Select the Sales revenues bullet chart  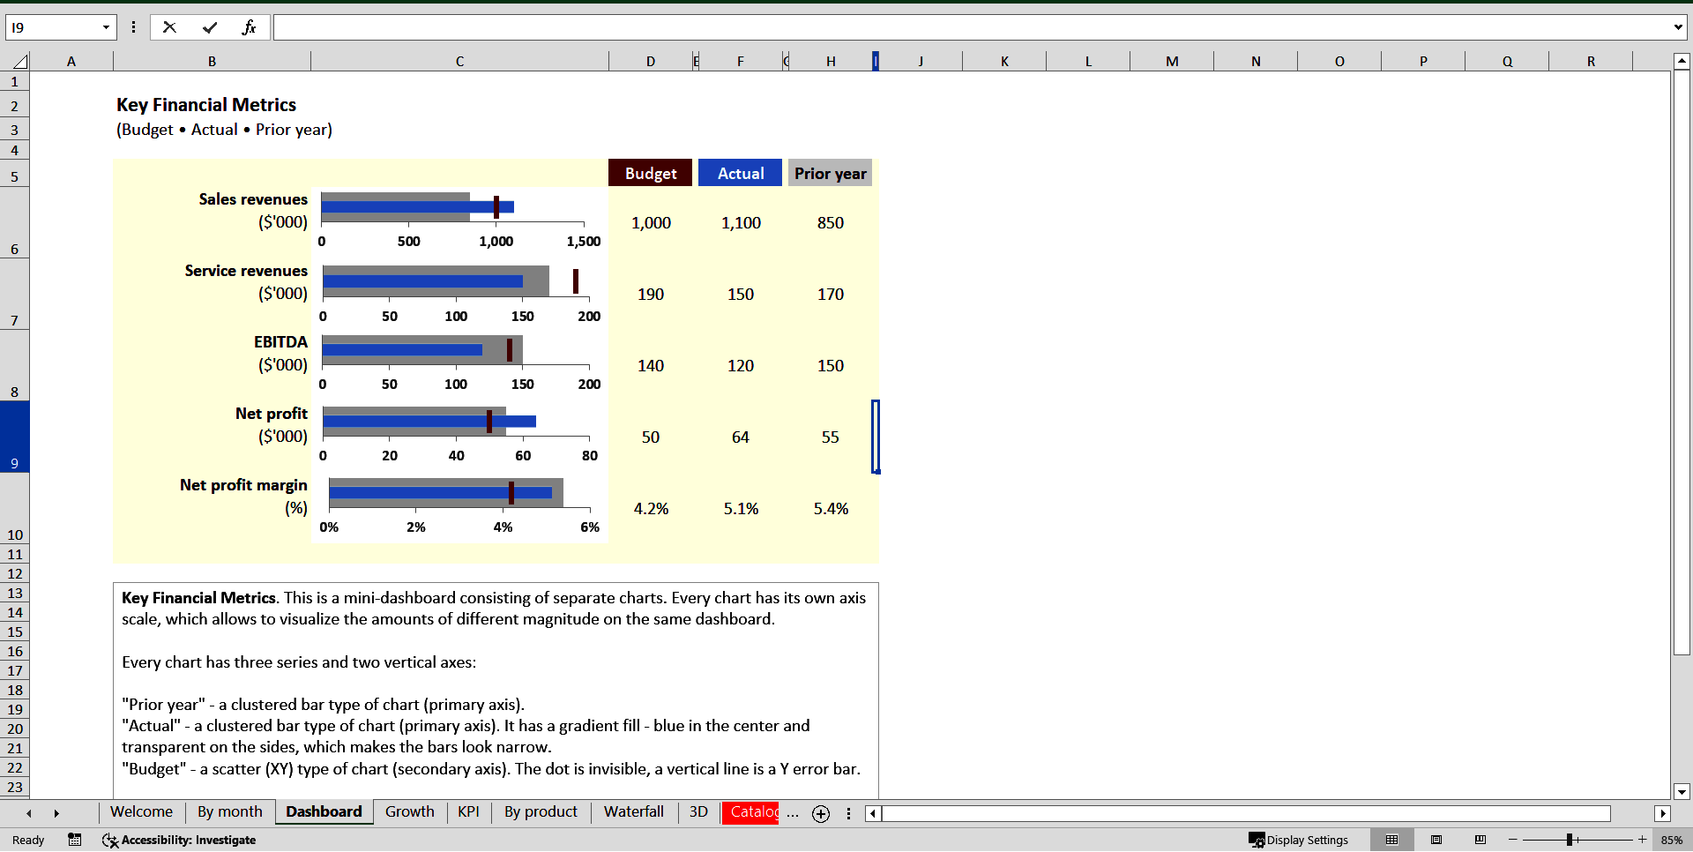(459, 221)
